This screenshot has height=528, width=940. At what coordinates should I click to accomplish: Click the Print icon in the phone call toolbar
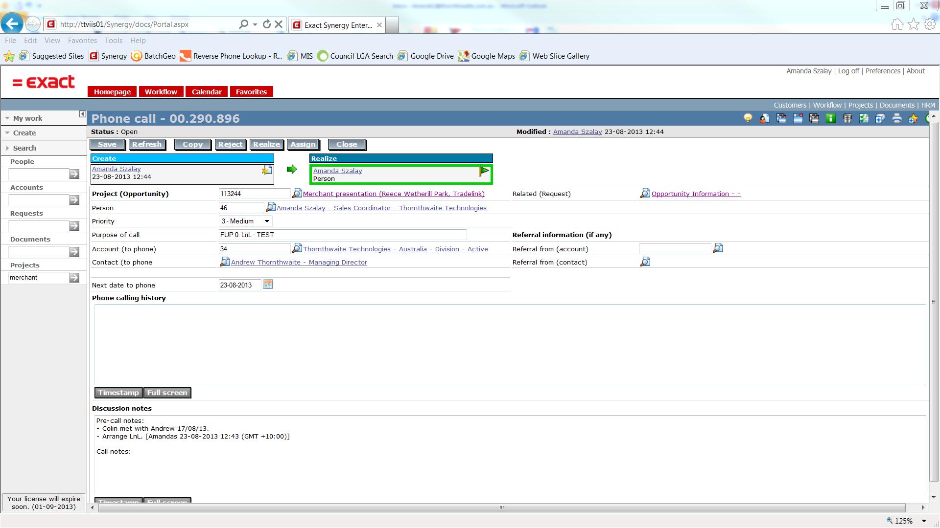click(x=896, y=118)
